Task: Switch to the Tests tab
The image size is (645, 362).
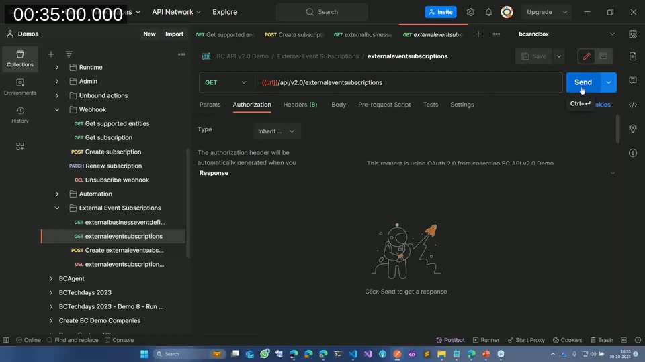Action: pyautogui.click(x=430, y=105)
